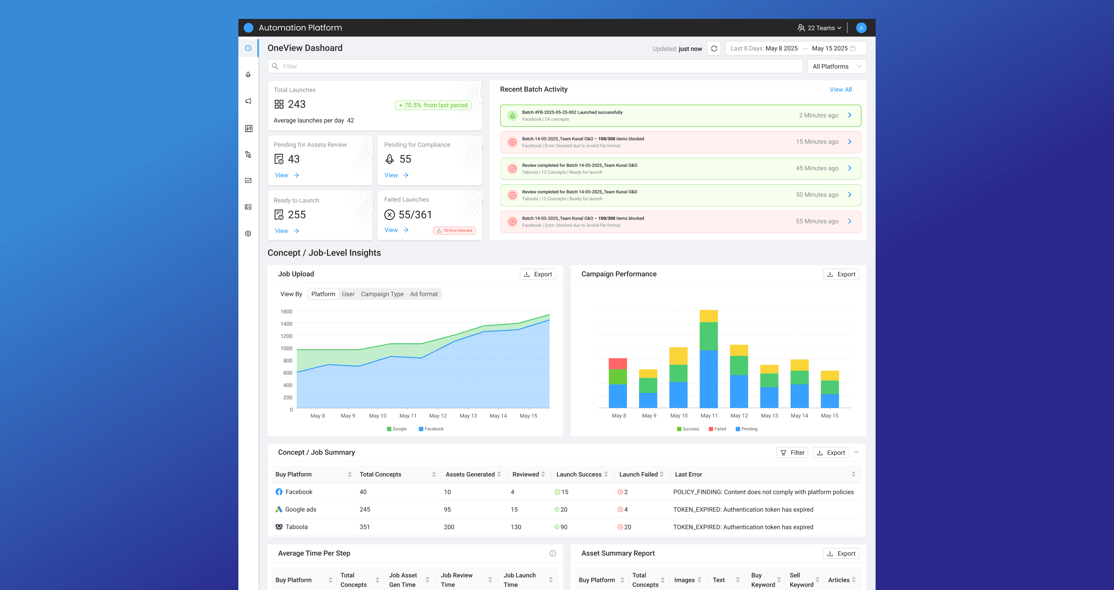Toggle Pending series in Campaign Performance legend

[746, 429]
